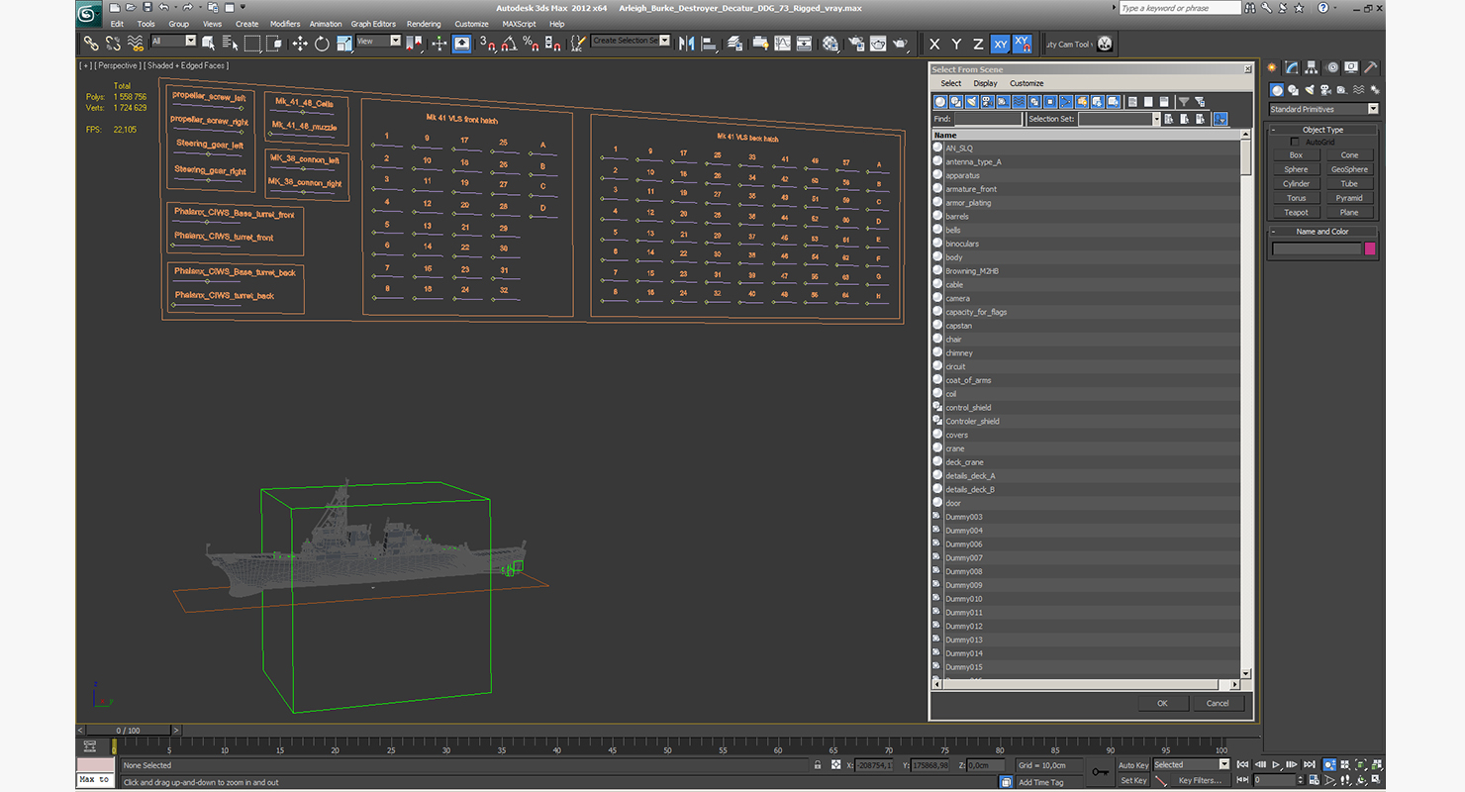Open the Curve Editor

782,44
